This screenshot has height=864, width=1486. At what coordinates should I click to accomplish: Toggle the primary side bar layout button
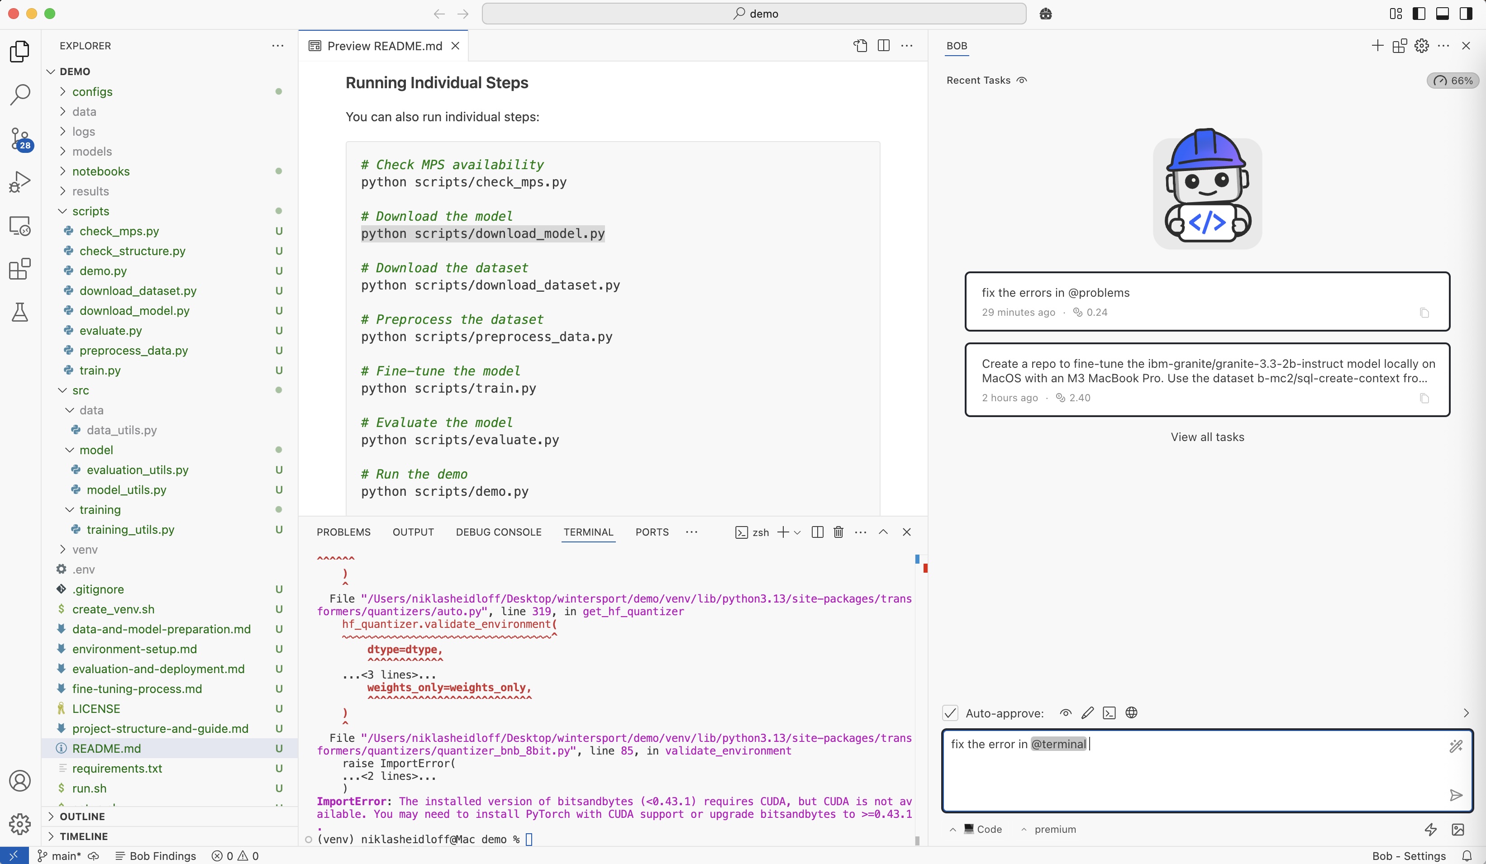1419,14
